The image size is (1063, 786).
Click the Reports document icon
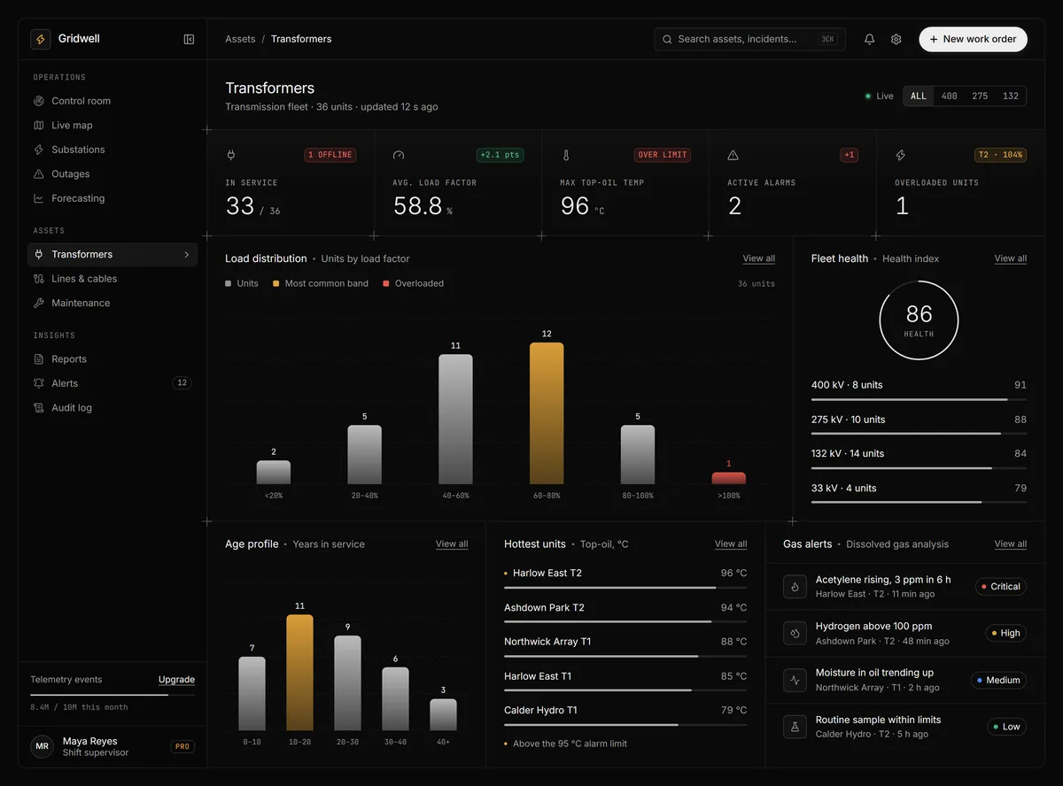point(39,359)
